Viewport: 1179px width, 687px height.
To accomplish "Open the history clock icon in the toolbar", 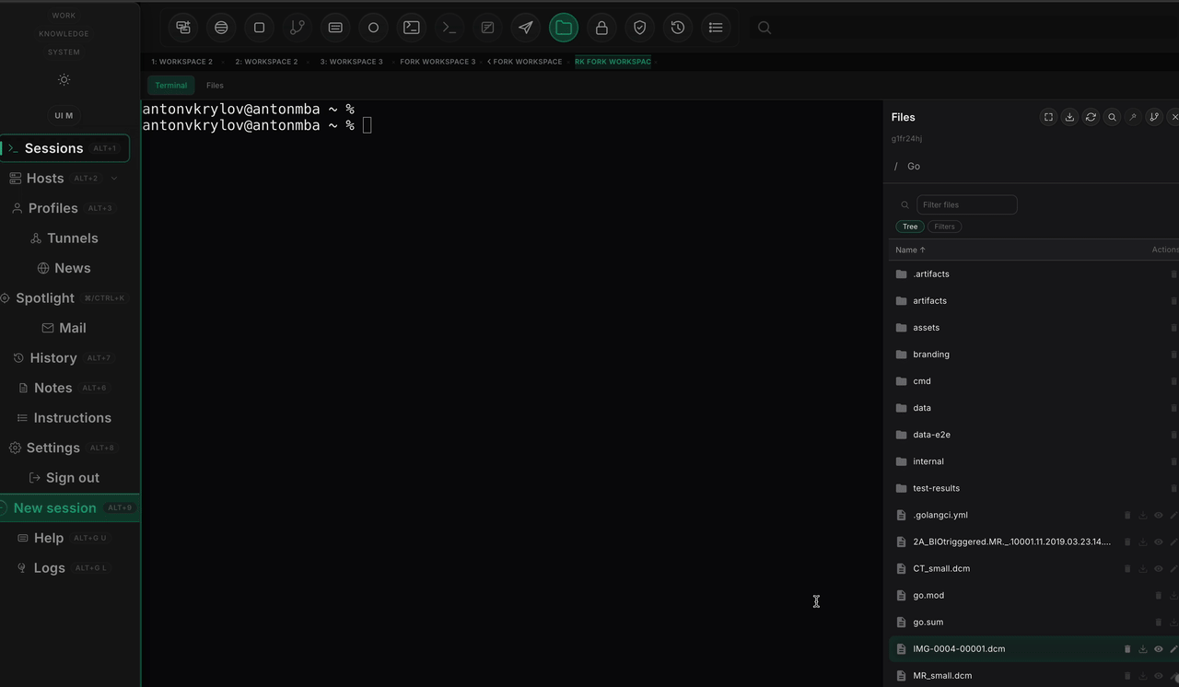I will coord(677,28).
